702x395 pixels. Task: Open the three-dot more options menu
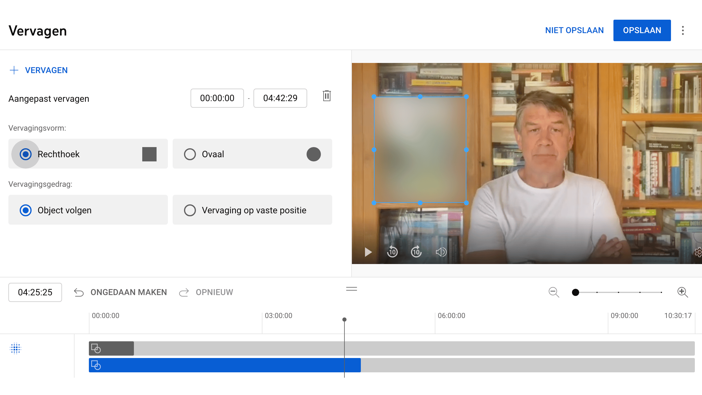(x=683, y=30)
